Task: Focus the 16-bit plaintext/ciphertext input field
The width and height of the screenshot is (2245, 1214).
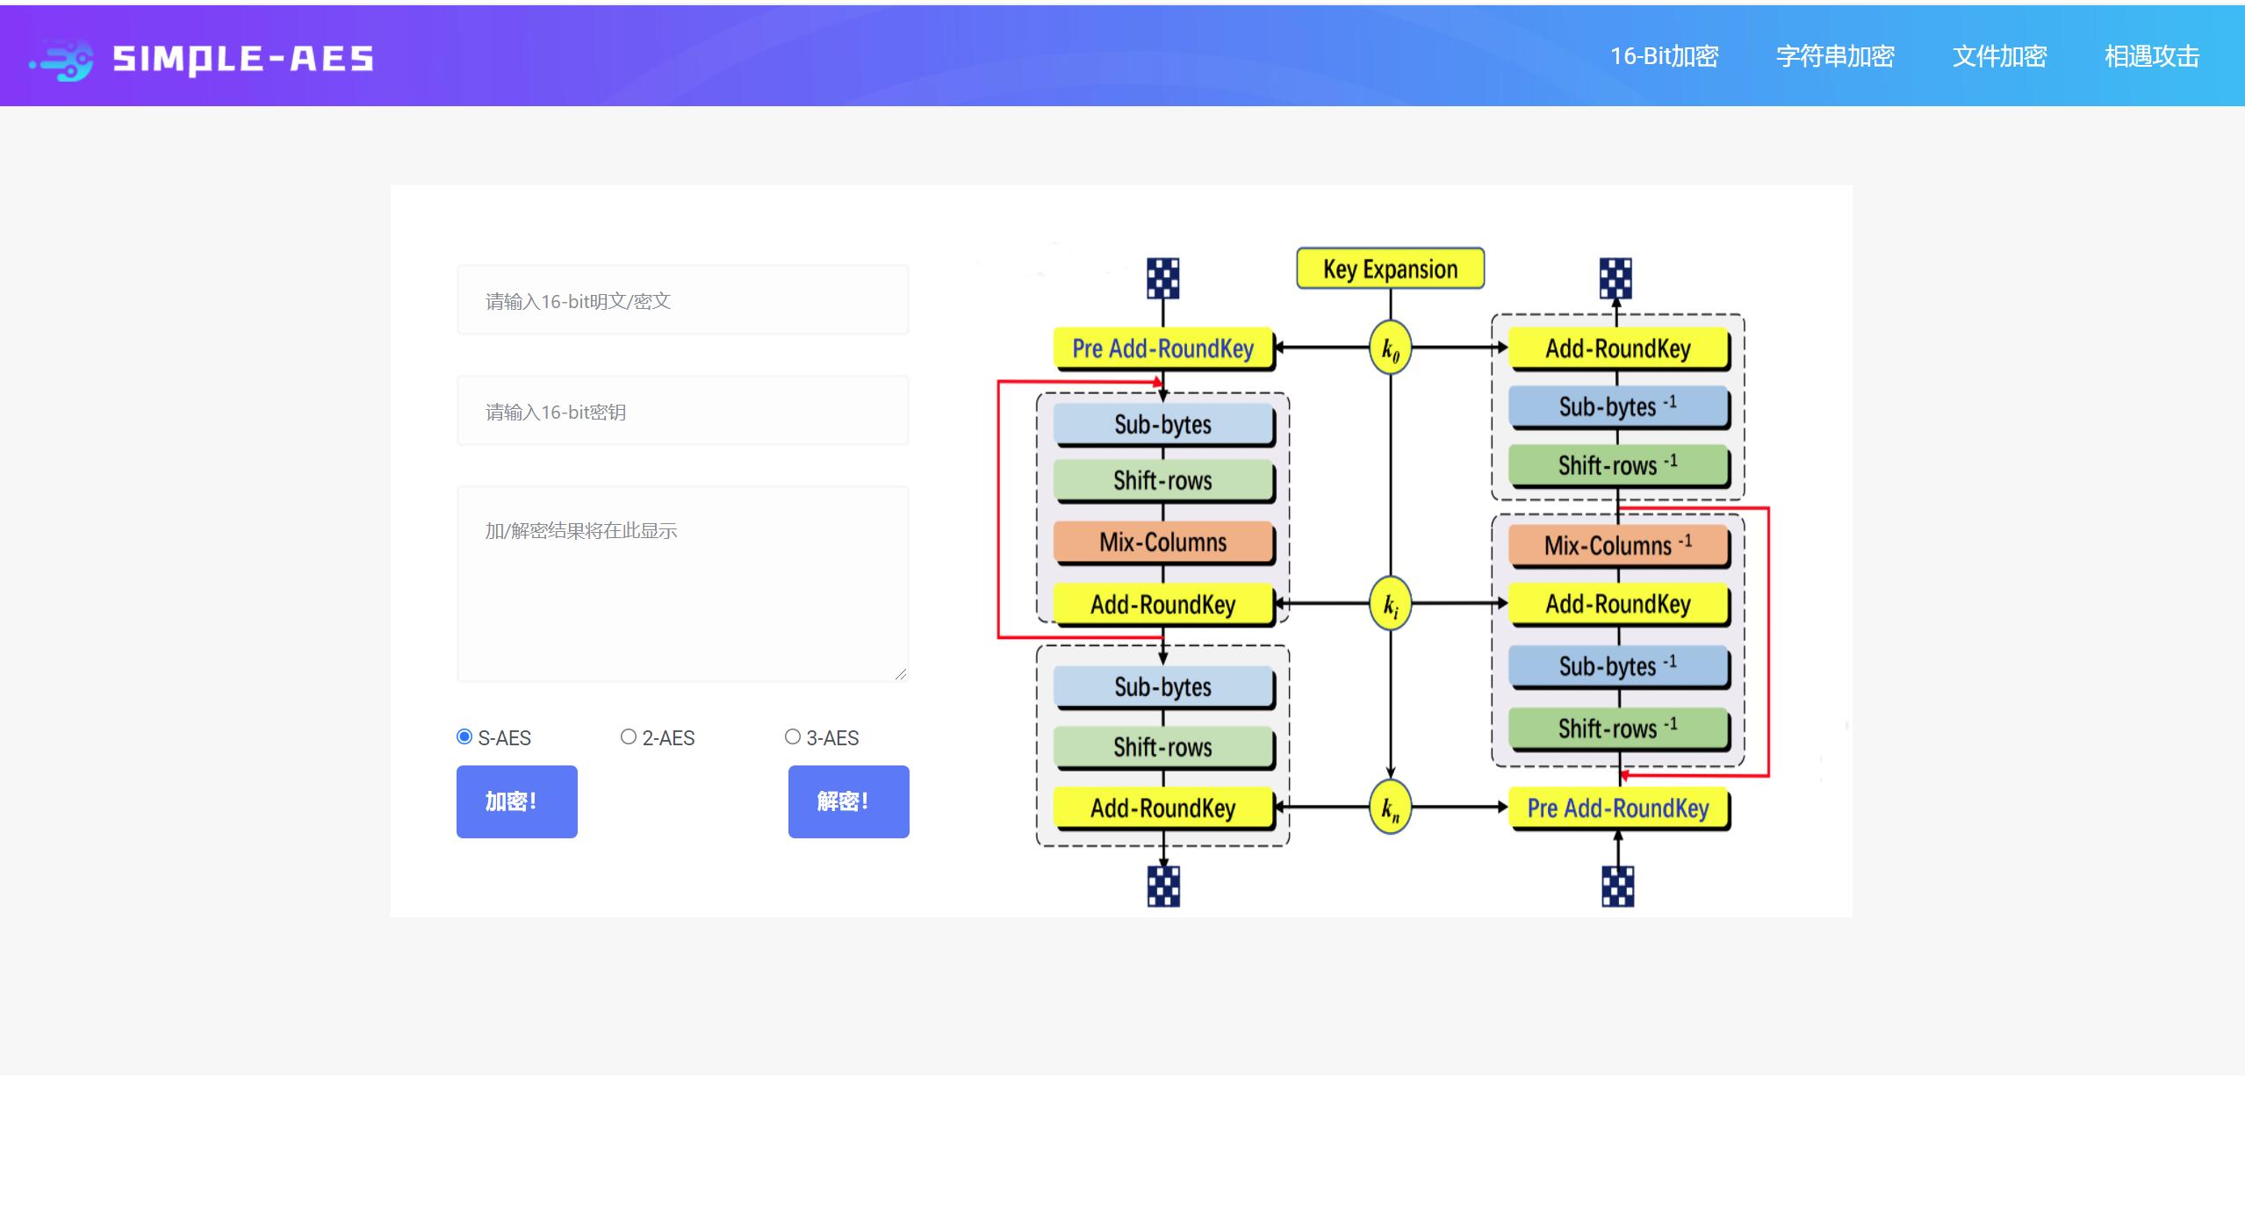Action: click(x=682, y=300)
